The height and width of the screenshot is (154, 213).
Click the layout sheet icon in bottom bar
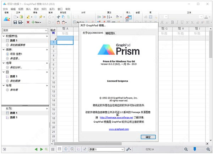(85, 149)
